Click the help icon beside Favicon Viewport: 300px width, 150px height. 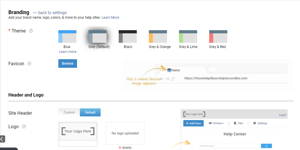pyautogui.click(x=29, y=64)
